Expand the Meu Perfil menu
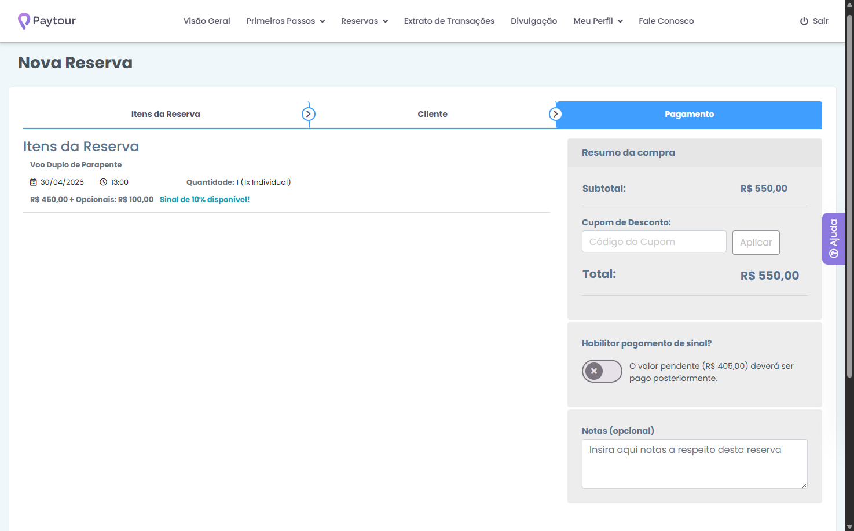854x531 pixels. tap(598, 21)
